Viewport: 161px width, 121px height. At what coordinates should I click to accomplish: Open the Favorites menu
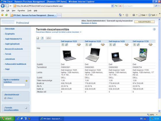21,11
